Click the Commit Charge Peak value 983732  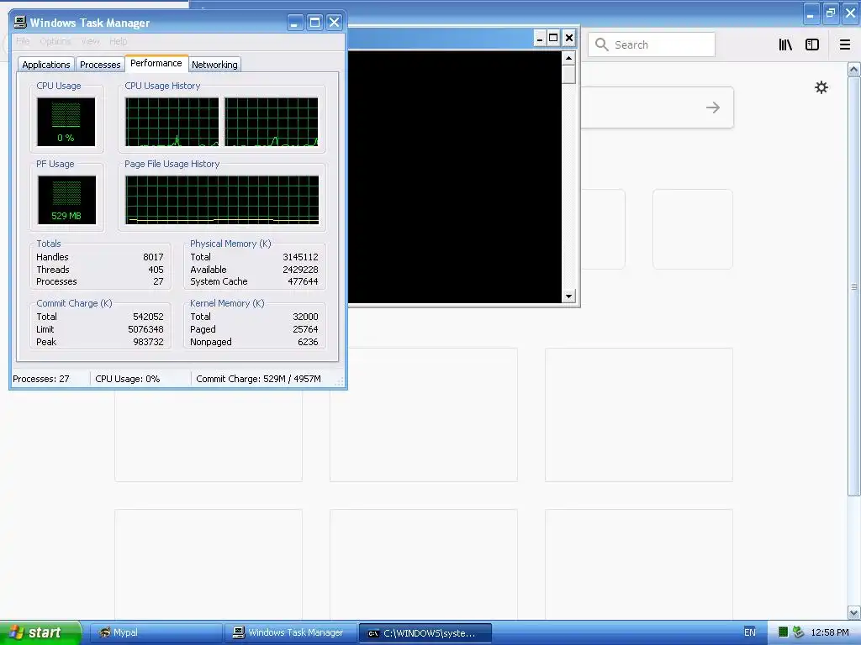click(148, 343)
